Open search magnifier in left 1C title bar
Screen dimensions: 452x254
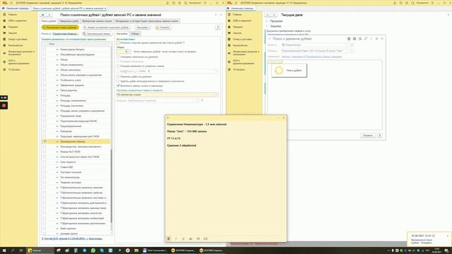(186, 3)
